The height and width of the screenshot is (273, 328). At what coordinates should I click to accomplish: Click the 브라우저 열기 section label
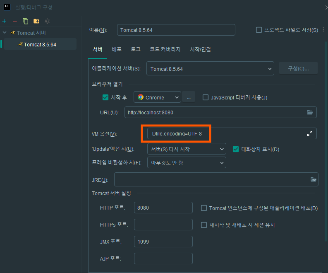click(x=107, y=84)
